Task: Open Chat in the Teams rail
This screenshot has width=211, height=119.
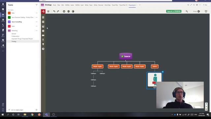Action: click(x=3, y=10)
